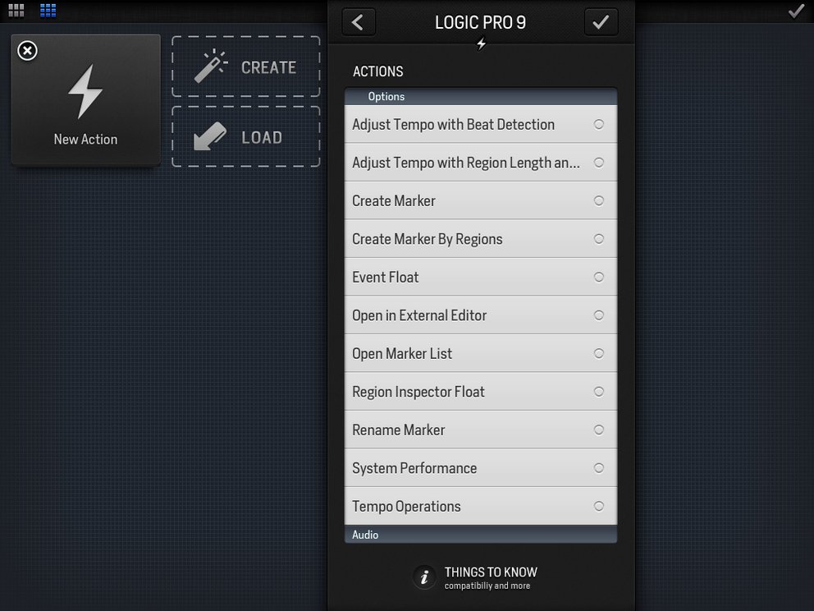The image size is (814, 611).
Task: Collapse the Options section header
Action: click(481, 96)
